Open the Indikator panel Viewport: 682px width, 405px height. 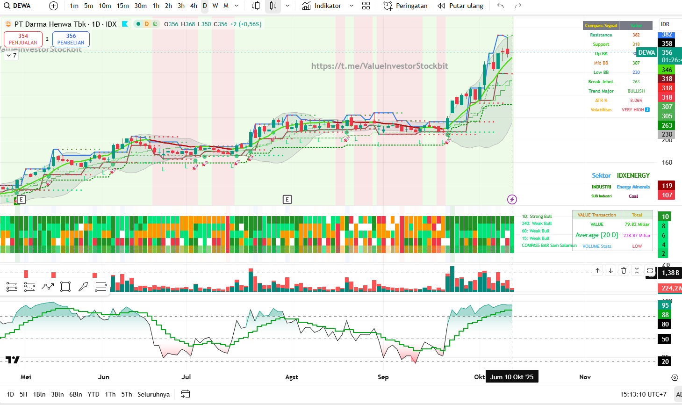coord(322,6)
